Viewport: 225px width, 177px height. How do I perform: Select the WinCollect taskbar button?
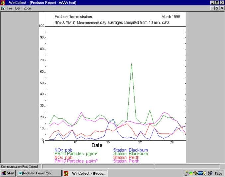tap(85, 173)
